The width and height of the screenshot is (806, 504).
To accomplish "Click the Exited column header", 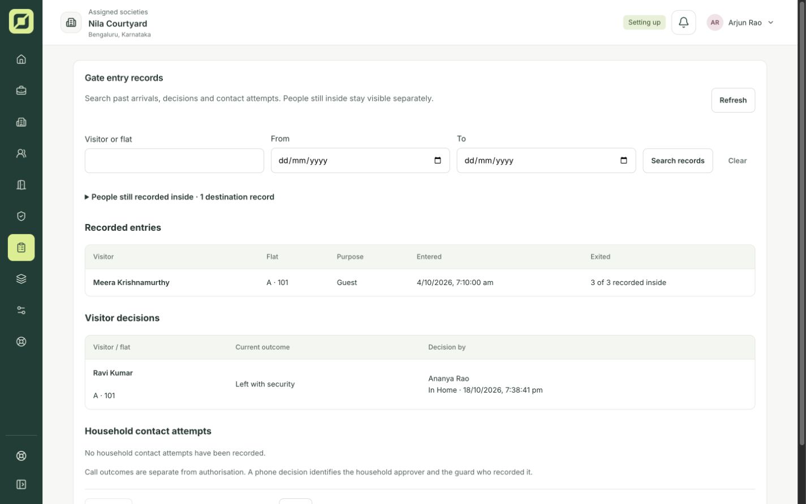I will coord(600,257).
